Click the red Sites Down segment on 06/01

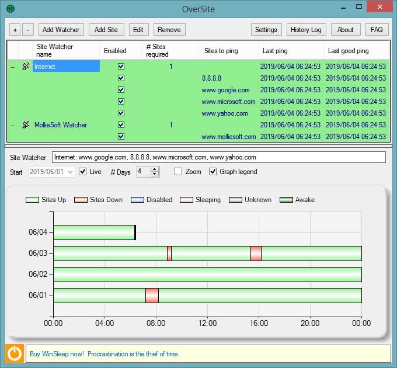(152, 296)
